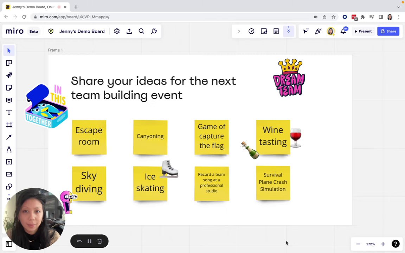The image size is (405, 253).
Task: Open the timer tool
Action: coord(251,31)
